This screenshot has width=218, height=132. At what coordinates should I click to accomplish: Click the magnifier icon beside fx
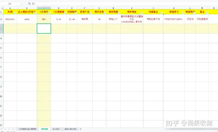(29, 4)
